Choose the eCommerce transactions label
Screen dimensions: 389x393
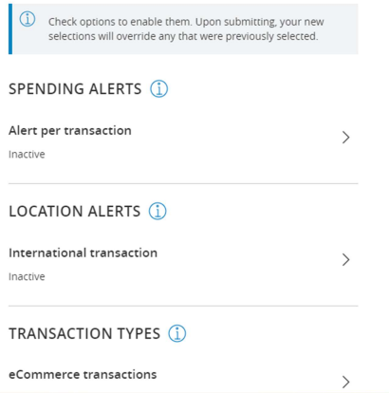[83, 375]
